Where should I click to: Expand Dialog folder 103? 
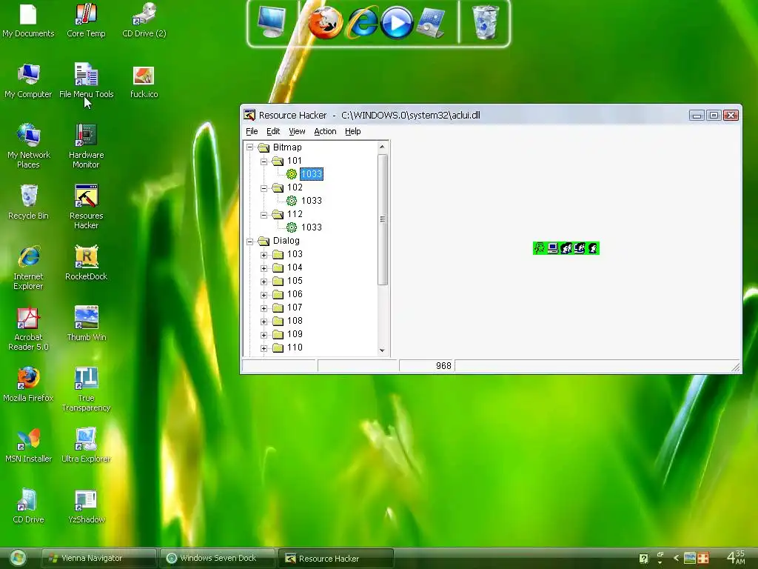point(264,255)
